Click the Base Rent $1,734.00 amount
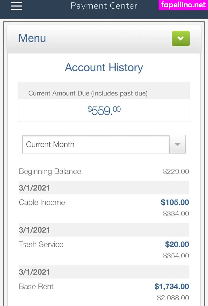The height and width of the screenshot is (306, 208). coord(171,287)
